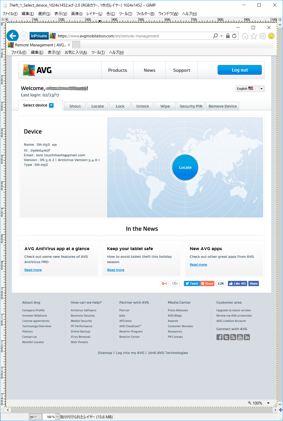Open the 100% zoom dropdown in status bar

(58, 417)
